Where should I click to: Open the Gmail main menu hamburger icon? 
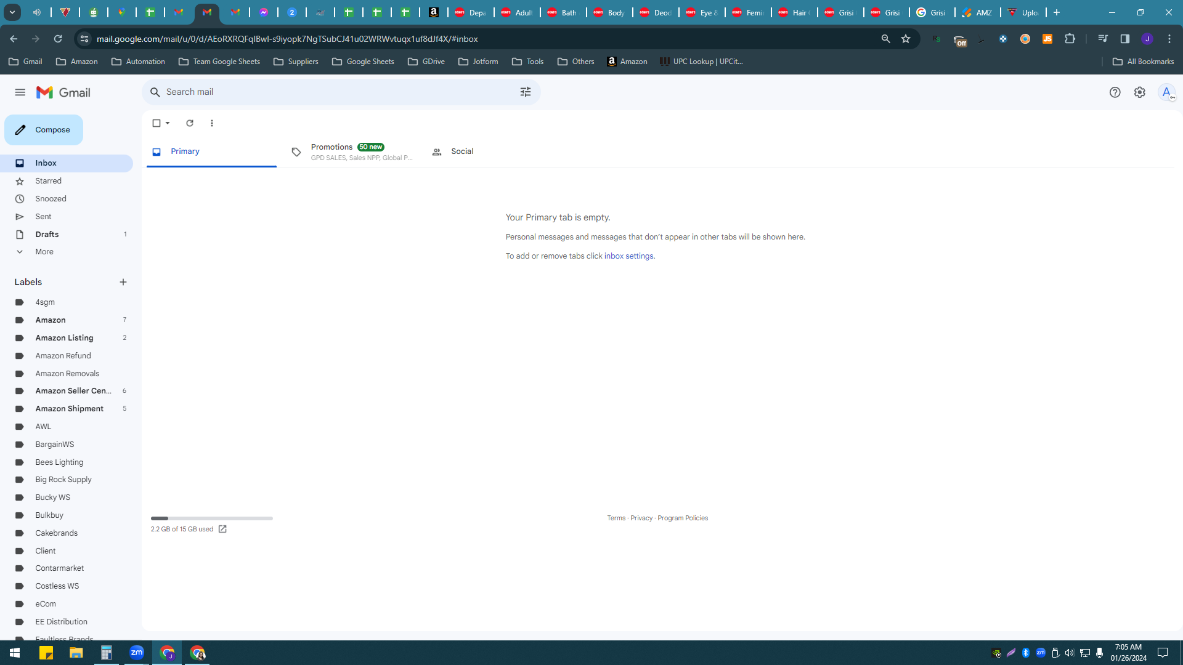click(x=20, y=92)
